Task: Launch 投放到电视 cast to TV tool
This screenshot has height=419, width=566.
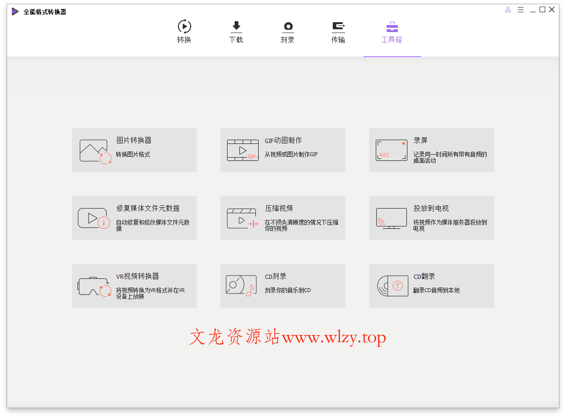Action: 431,218
